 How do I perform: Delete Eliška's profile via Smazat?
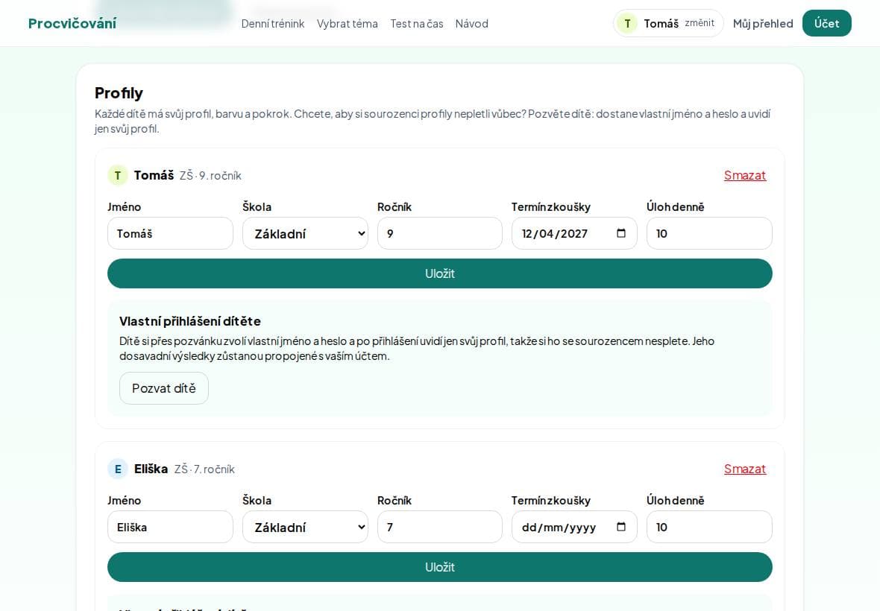point(745,469)
